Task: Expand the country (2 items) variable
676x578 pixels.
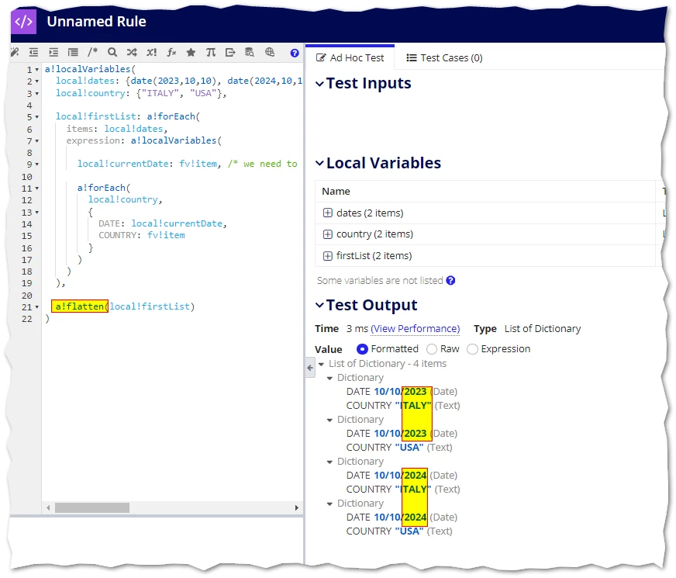Action: click(328, 234)
